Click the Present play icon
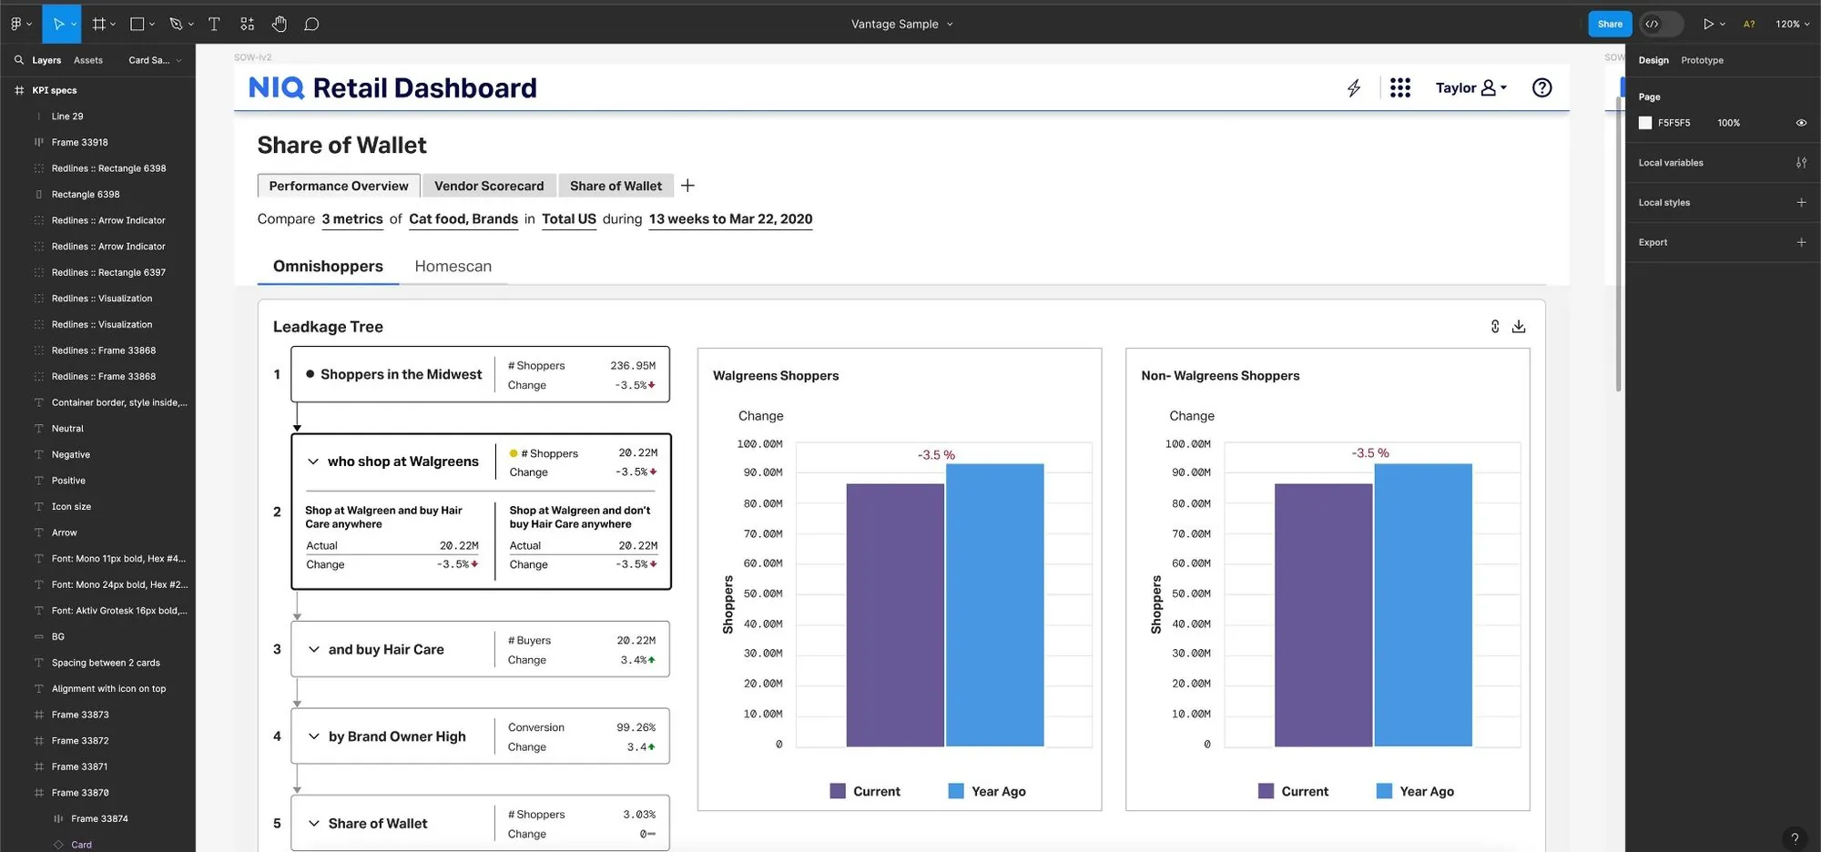1821x852 pixels. click(x=1708, y=24)
